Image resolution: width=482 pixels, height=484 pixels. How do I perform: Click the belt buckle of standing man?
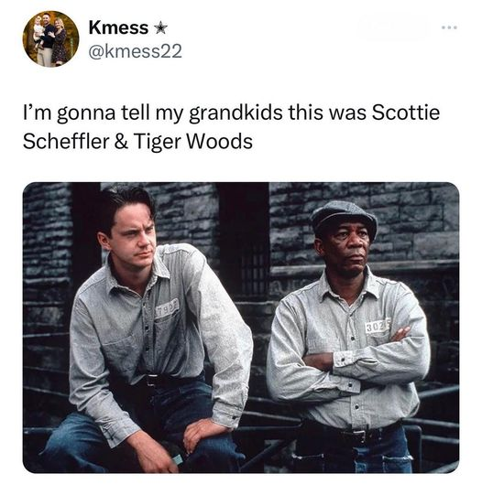[360, 436]
